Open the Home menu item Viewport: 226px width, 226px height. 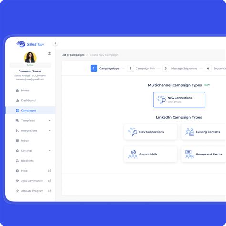click(x=25, y=90)
